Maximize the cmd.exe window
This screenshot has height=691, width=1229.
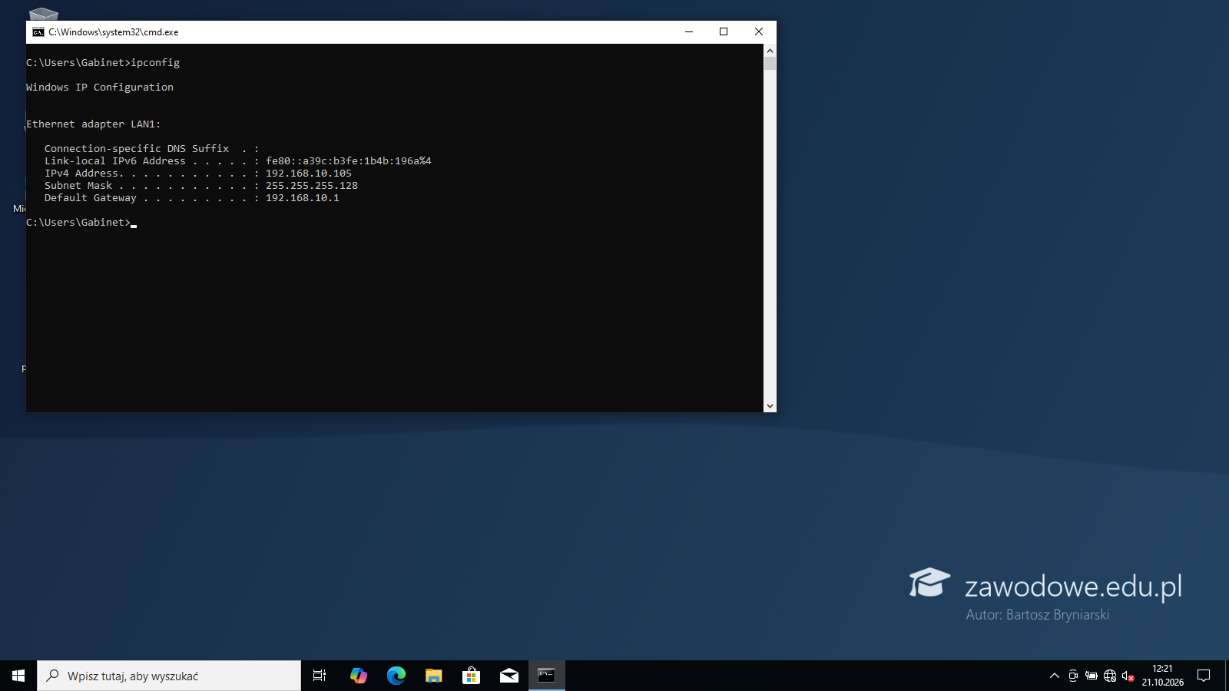pos(724,31)
